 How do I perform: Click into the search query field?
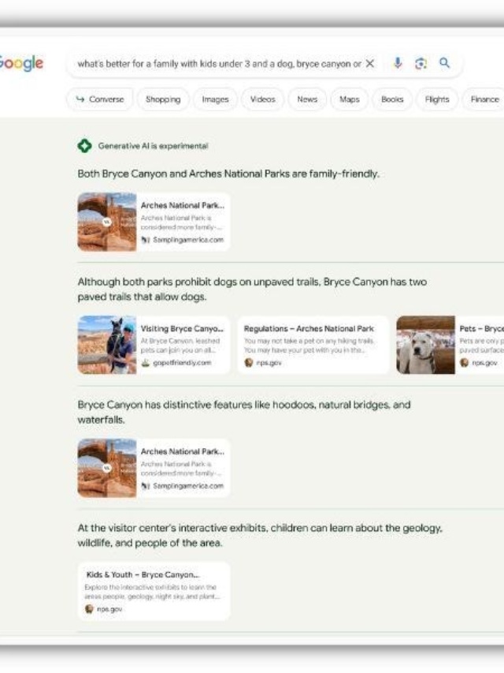point(219,64)
